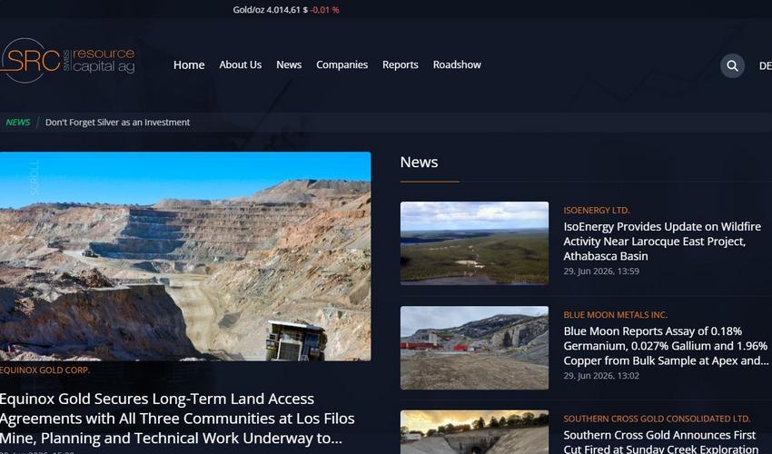This screenshot has width=772, height=454.
Task: Open Blue Moon Germanium assay headline
Action: pos(666,346)
